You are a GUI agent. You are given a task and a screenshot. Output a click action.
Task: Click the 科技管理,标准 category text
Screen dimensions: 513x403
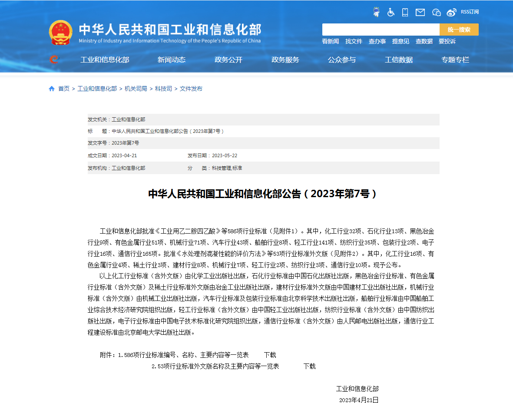(227, 168)
